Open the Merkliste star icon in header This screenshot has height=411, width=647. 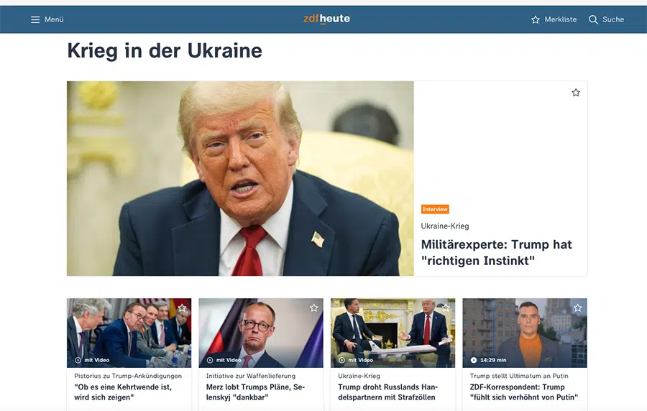click(535, 19)
